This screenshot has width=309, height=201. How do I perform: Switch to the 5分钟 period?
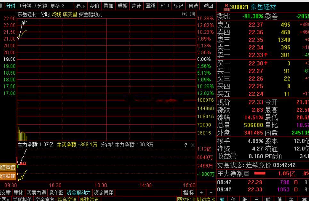pyautogui.click(x=41, y=6)
